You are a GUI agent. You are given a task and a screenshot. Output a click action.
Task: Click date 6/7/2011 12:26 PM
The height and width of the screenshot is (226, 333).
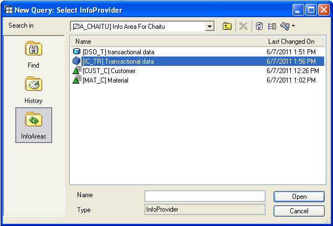coord(293,70)
